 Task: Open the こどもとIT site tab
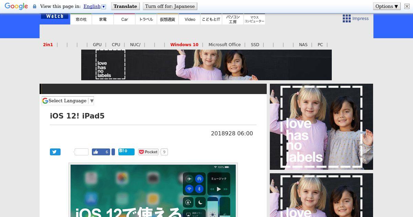click(211, 19)
